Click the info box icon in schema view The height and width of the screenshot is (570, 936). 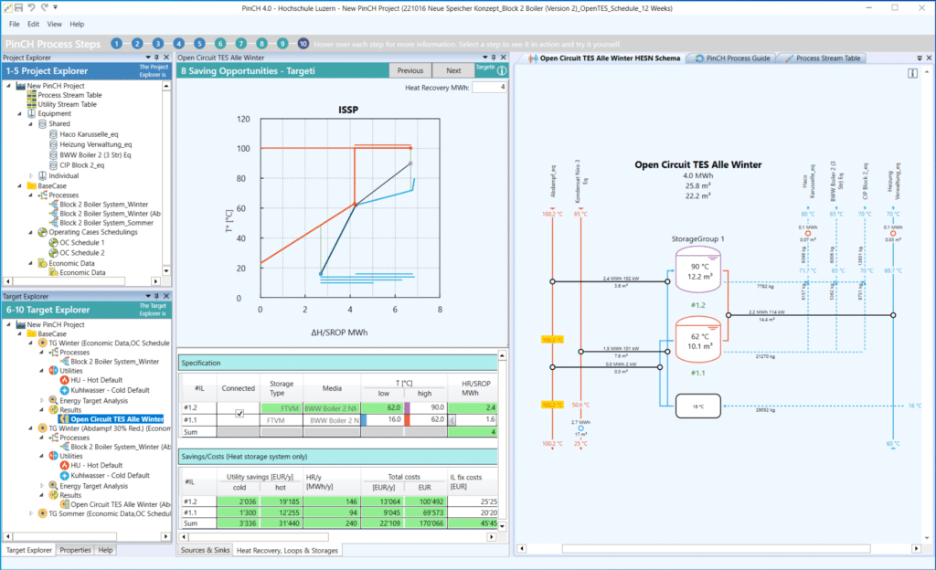pos(912,74)
